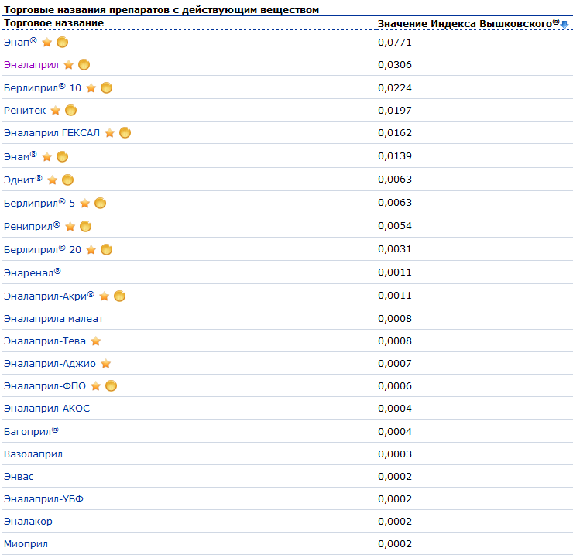The image size is (573, 555).
Task: Open the Эднит link
Action: 22,180
